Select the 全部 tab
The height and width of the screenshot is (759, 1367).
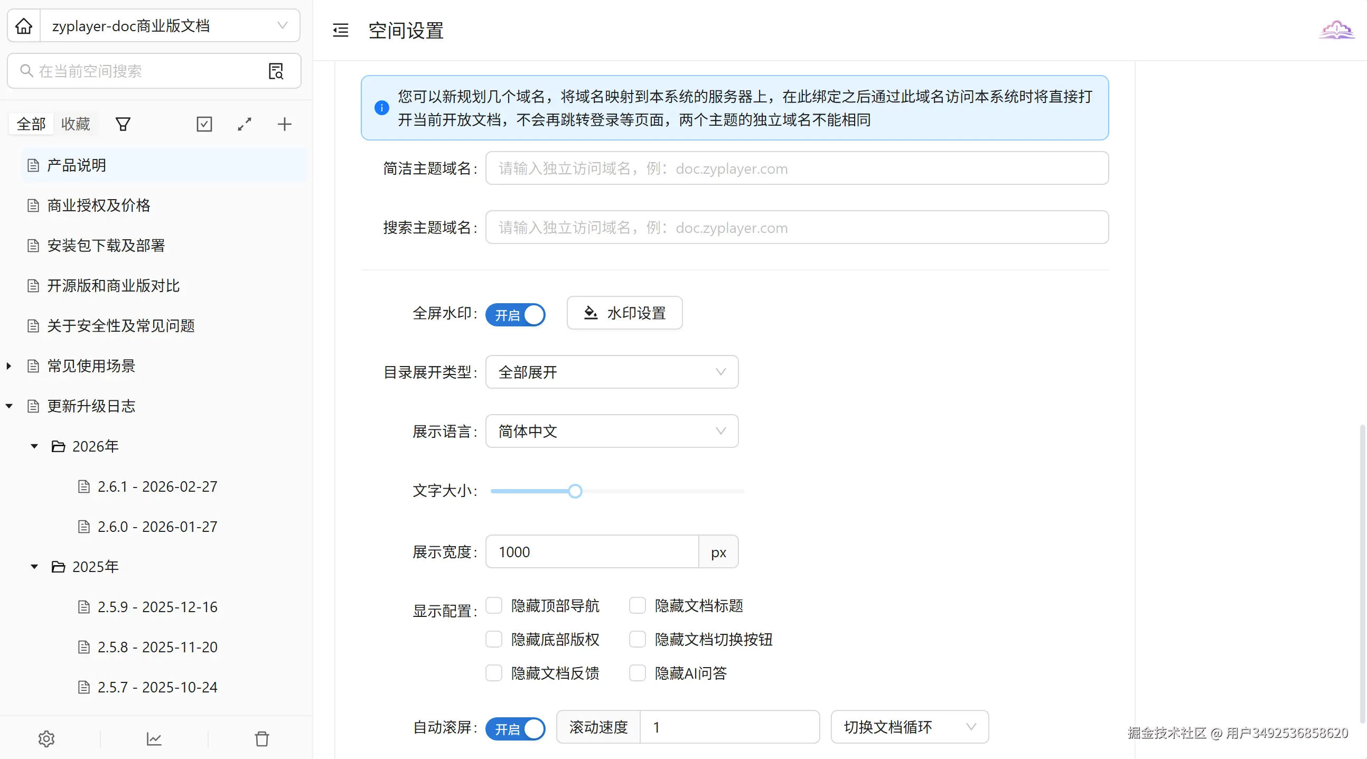(x=31, y=124)
